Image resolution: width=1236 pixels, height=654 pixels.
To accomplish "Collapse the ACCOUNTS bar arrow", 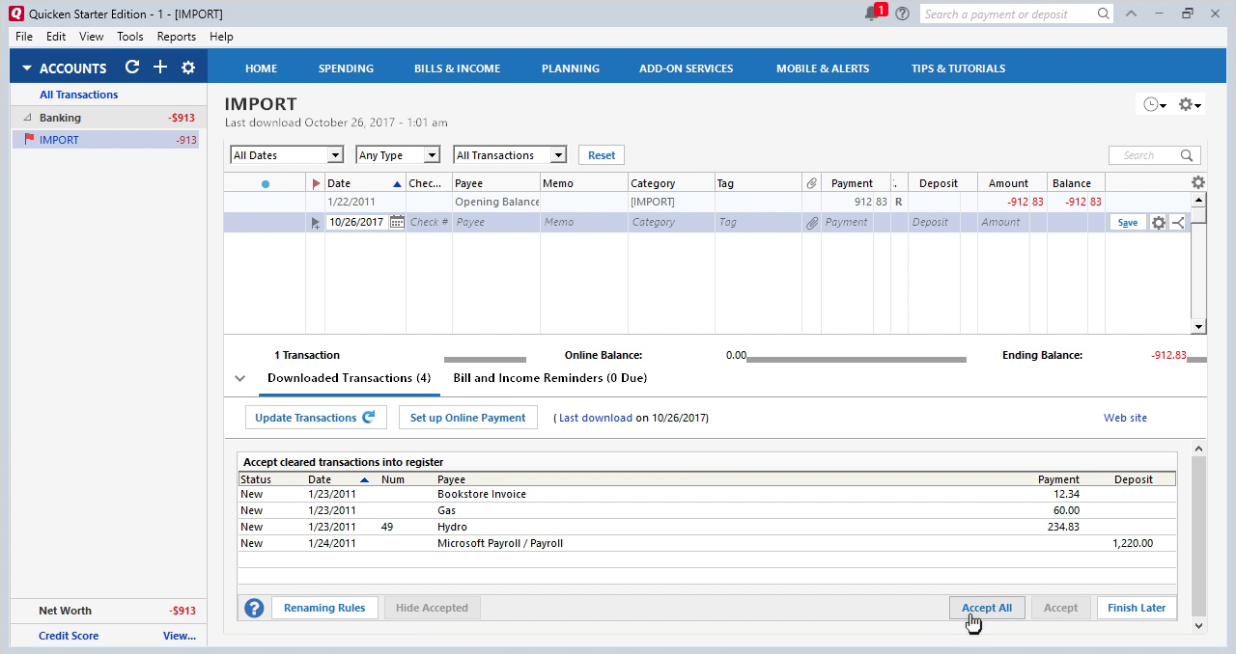I will 27,68.
